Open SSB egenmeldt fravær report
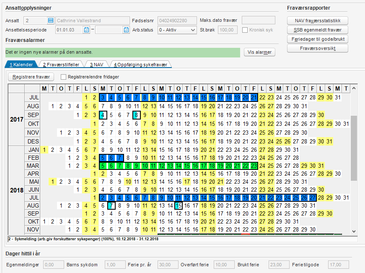 click(318, 30)
